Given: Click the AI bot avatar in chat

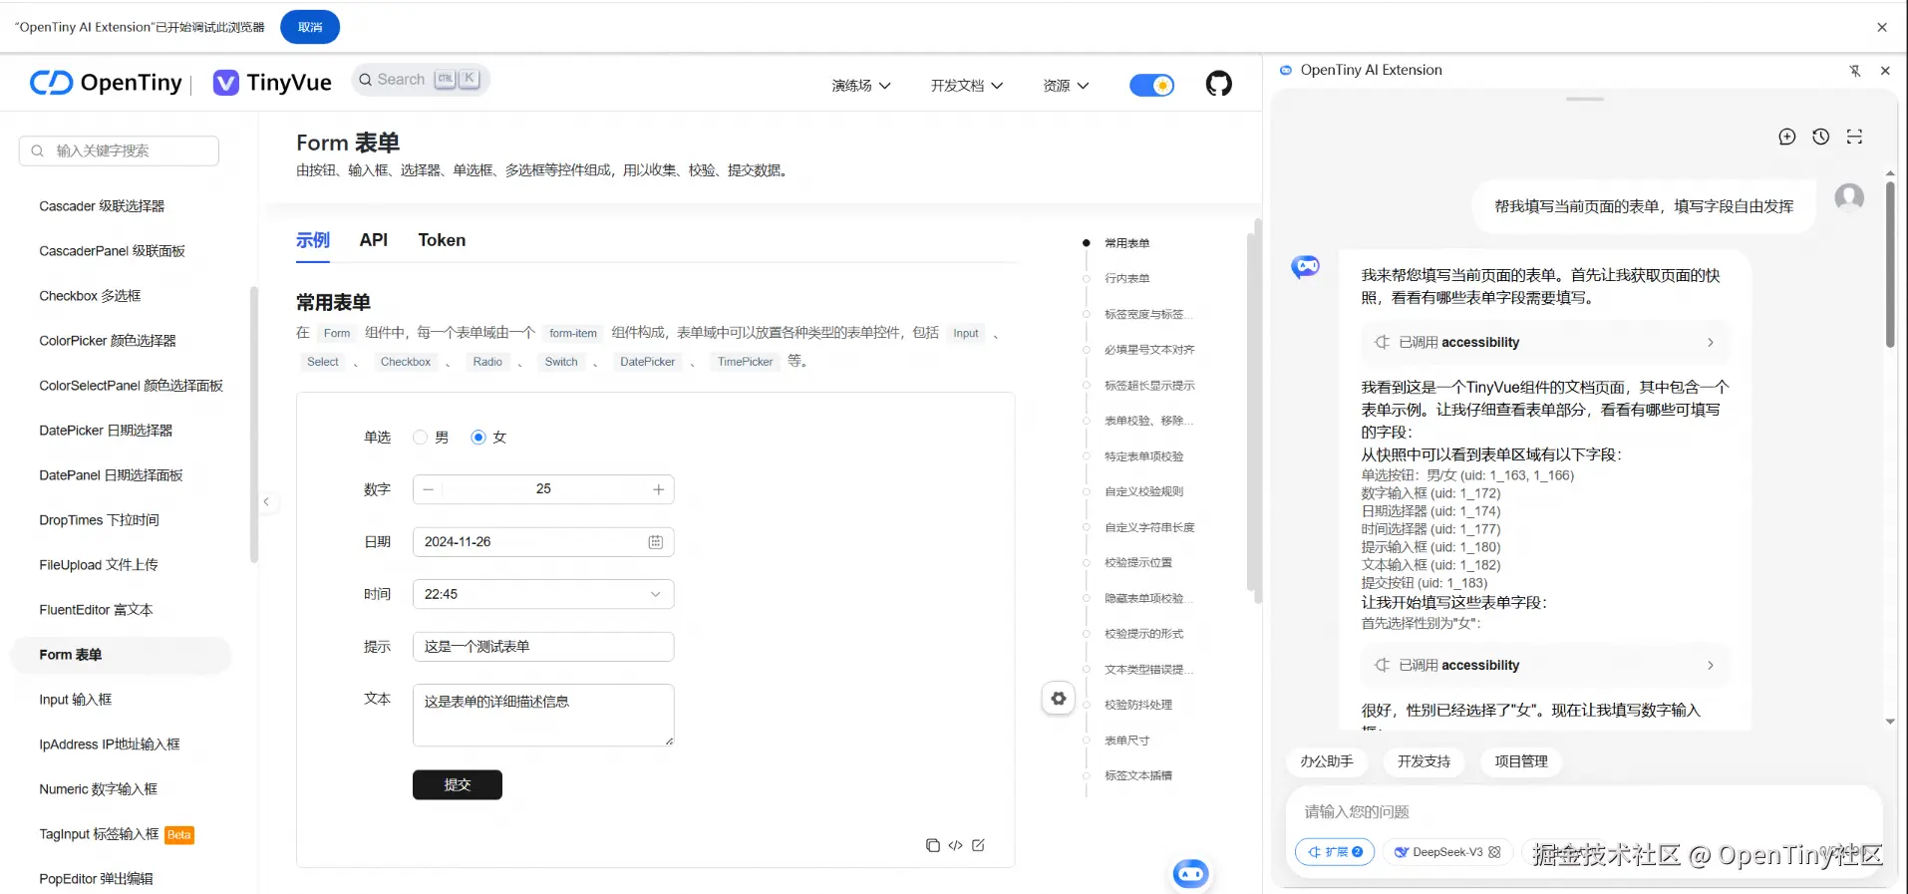Looking at the screenshot, I should 1306,266.
